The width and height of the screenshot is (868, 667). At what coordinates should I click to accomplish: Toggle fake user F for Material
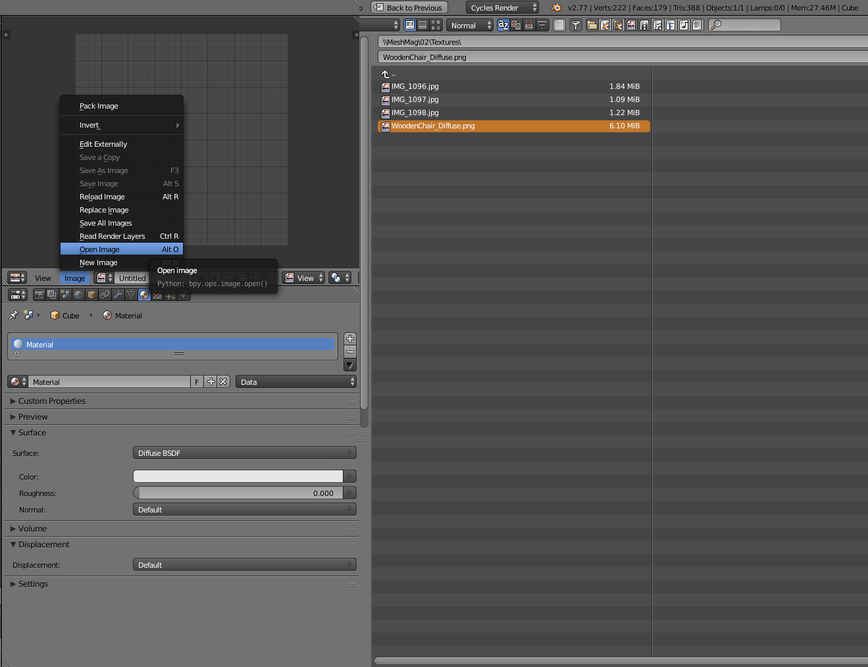click(197, 382)
